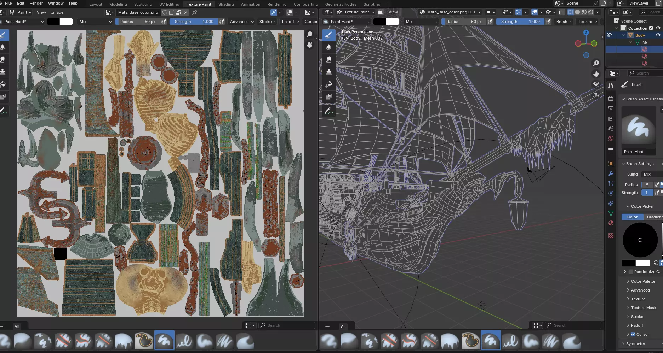Image resolution: width=663 pixels, height=353 pixels.
Task: Click the outliner Search field
Action: click(x=653, y=12)
